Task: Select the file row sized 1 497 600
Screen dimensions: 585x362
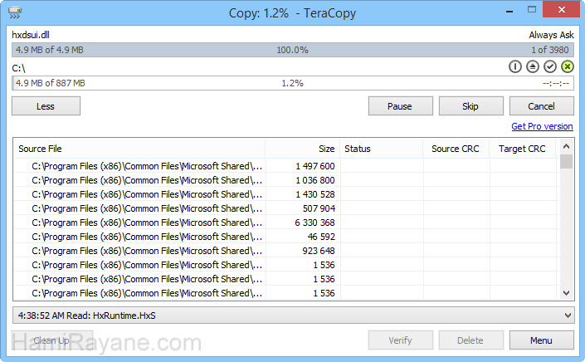Action: [x=286, y=166]
